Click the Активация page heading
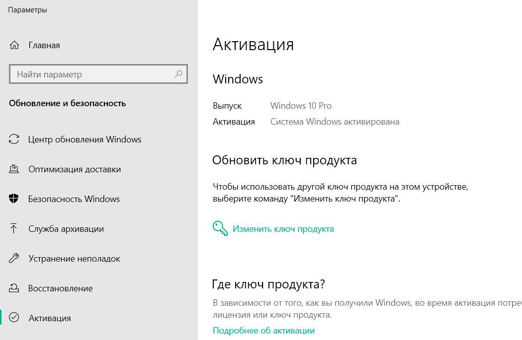 pyautogui.click(x=254, y=44)
